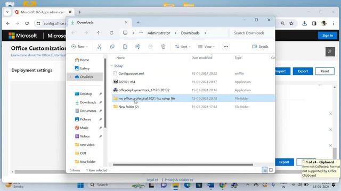Open the View dropdown menu
341x191 pixels.
pos(206,47)
